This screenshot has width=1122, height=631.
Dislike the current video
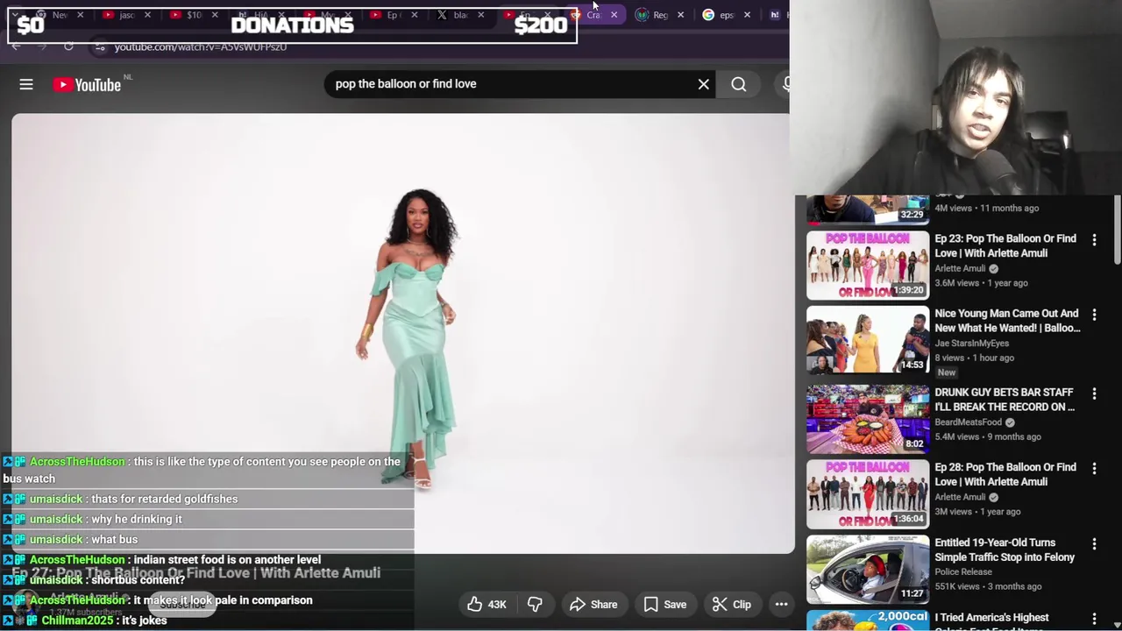pos(535,605)
